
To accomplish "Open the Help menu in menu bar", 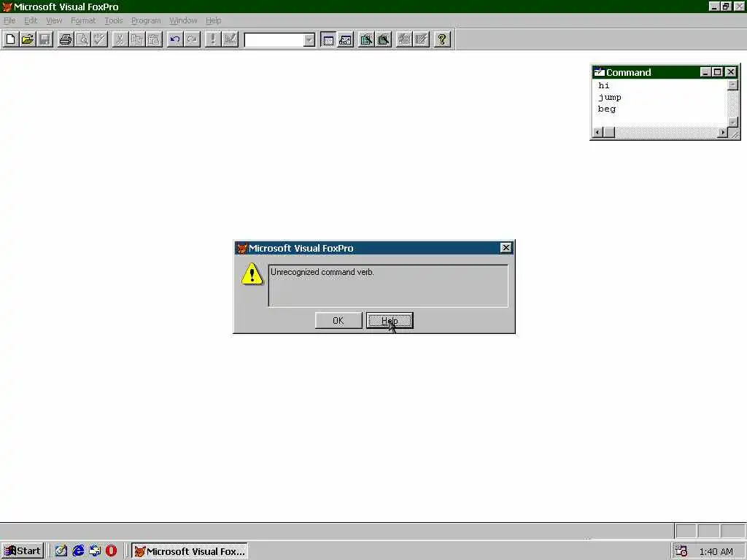I will (214, 20).
